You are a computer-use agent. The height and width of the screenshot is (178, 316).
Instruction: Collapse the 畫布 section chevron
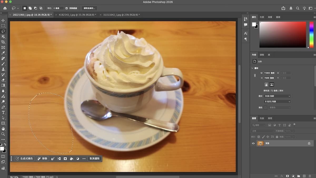click(x=253, y=68)
